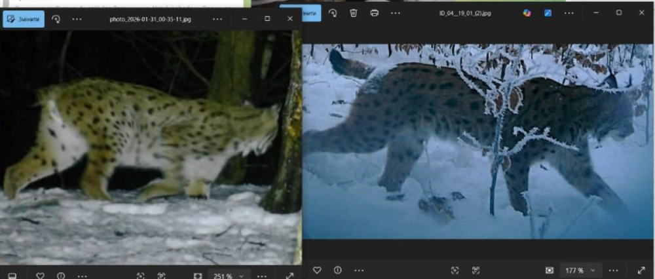
Task: Print the ID_04_19_01 image
Action: 374,13
